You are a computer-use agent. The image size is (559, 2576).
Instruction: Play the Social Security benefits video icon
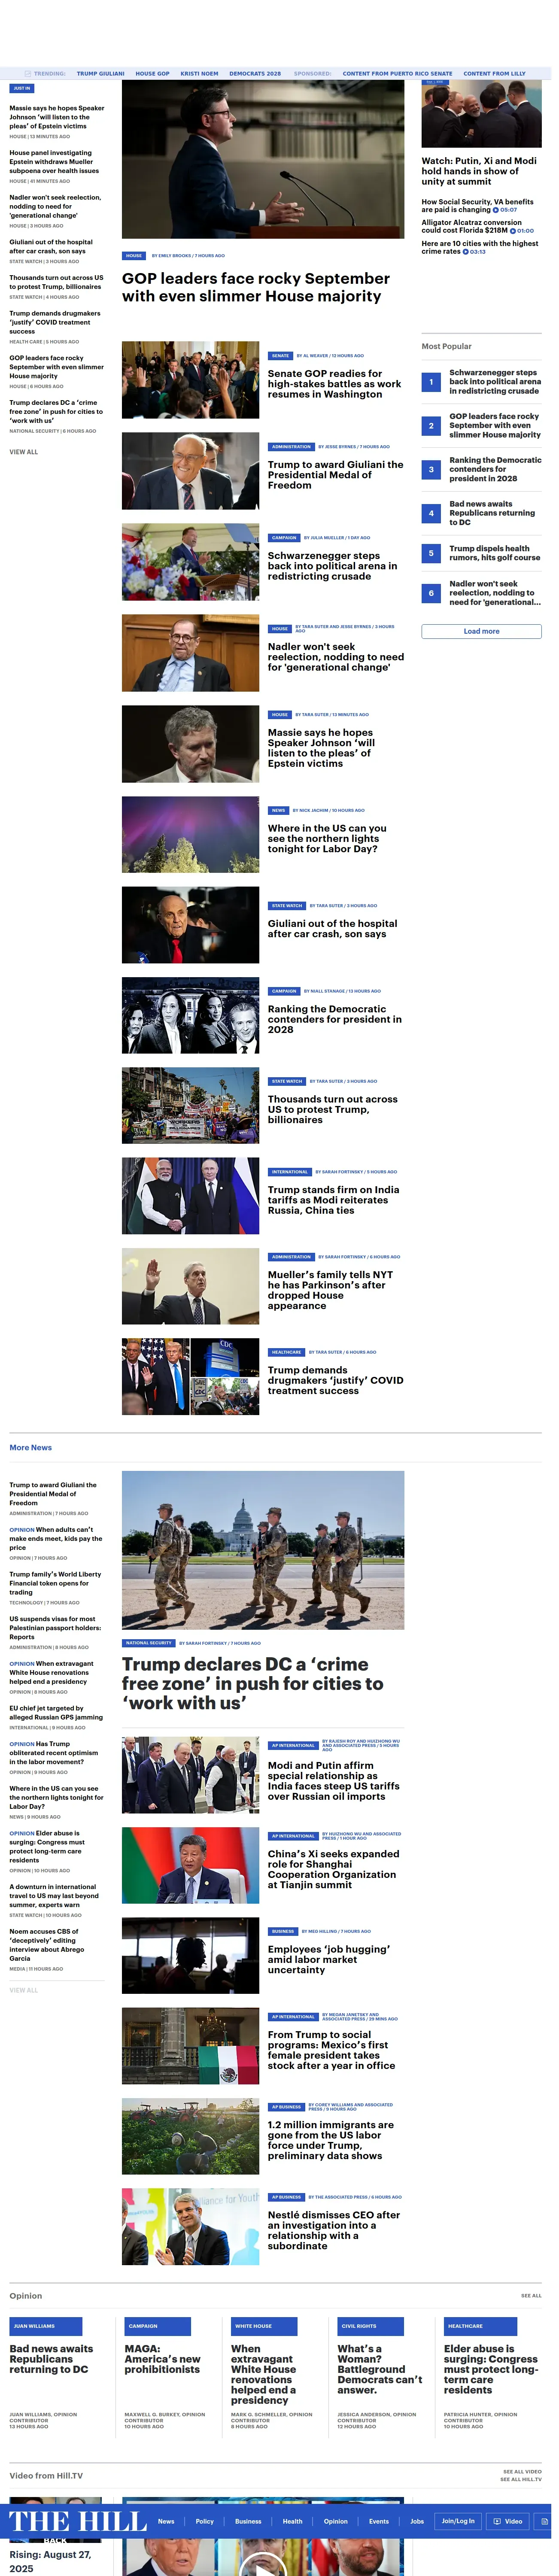495,210
